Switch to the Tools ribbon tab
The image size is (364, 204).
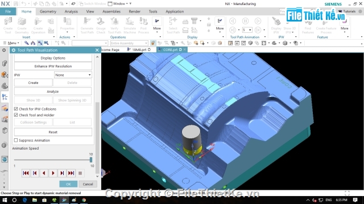(x=153, y=11)
